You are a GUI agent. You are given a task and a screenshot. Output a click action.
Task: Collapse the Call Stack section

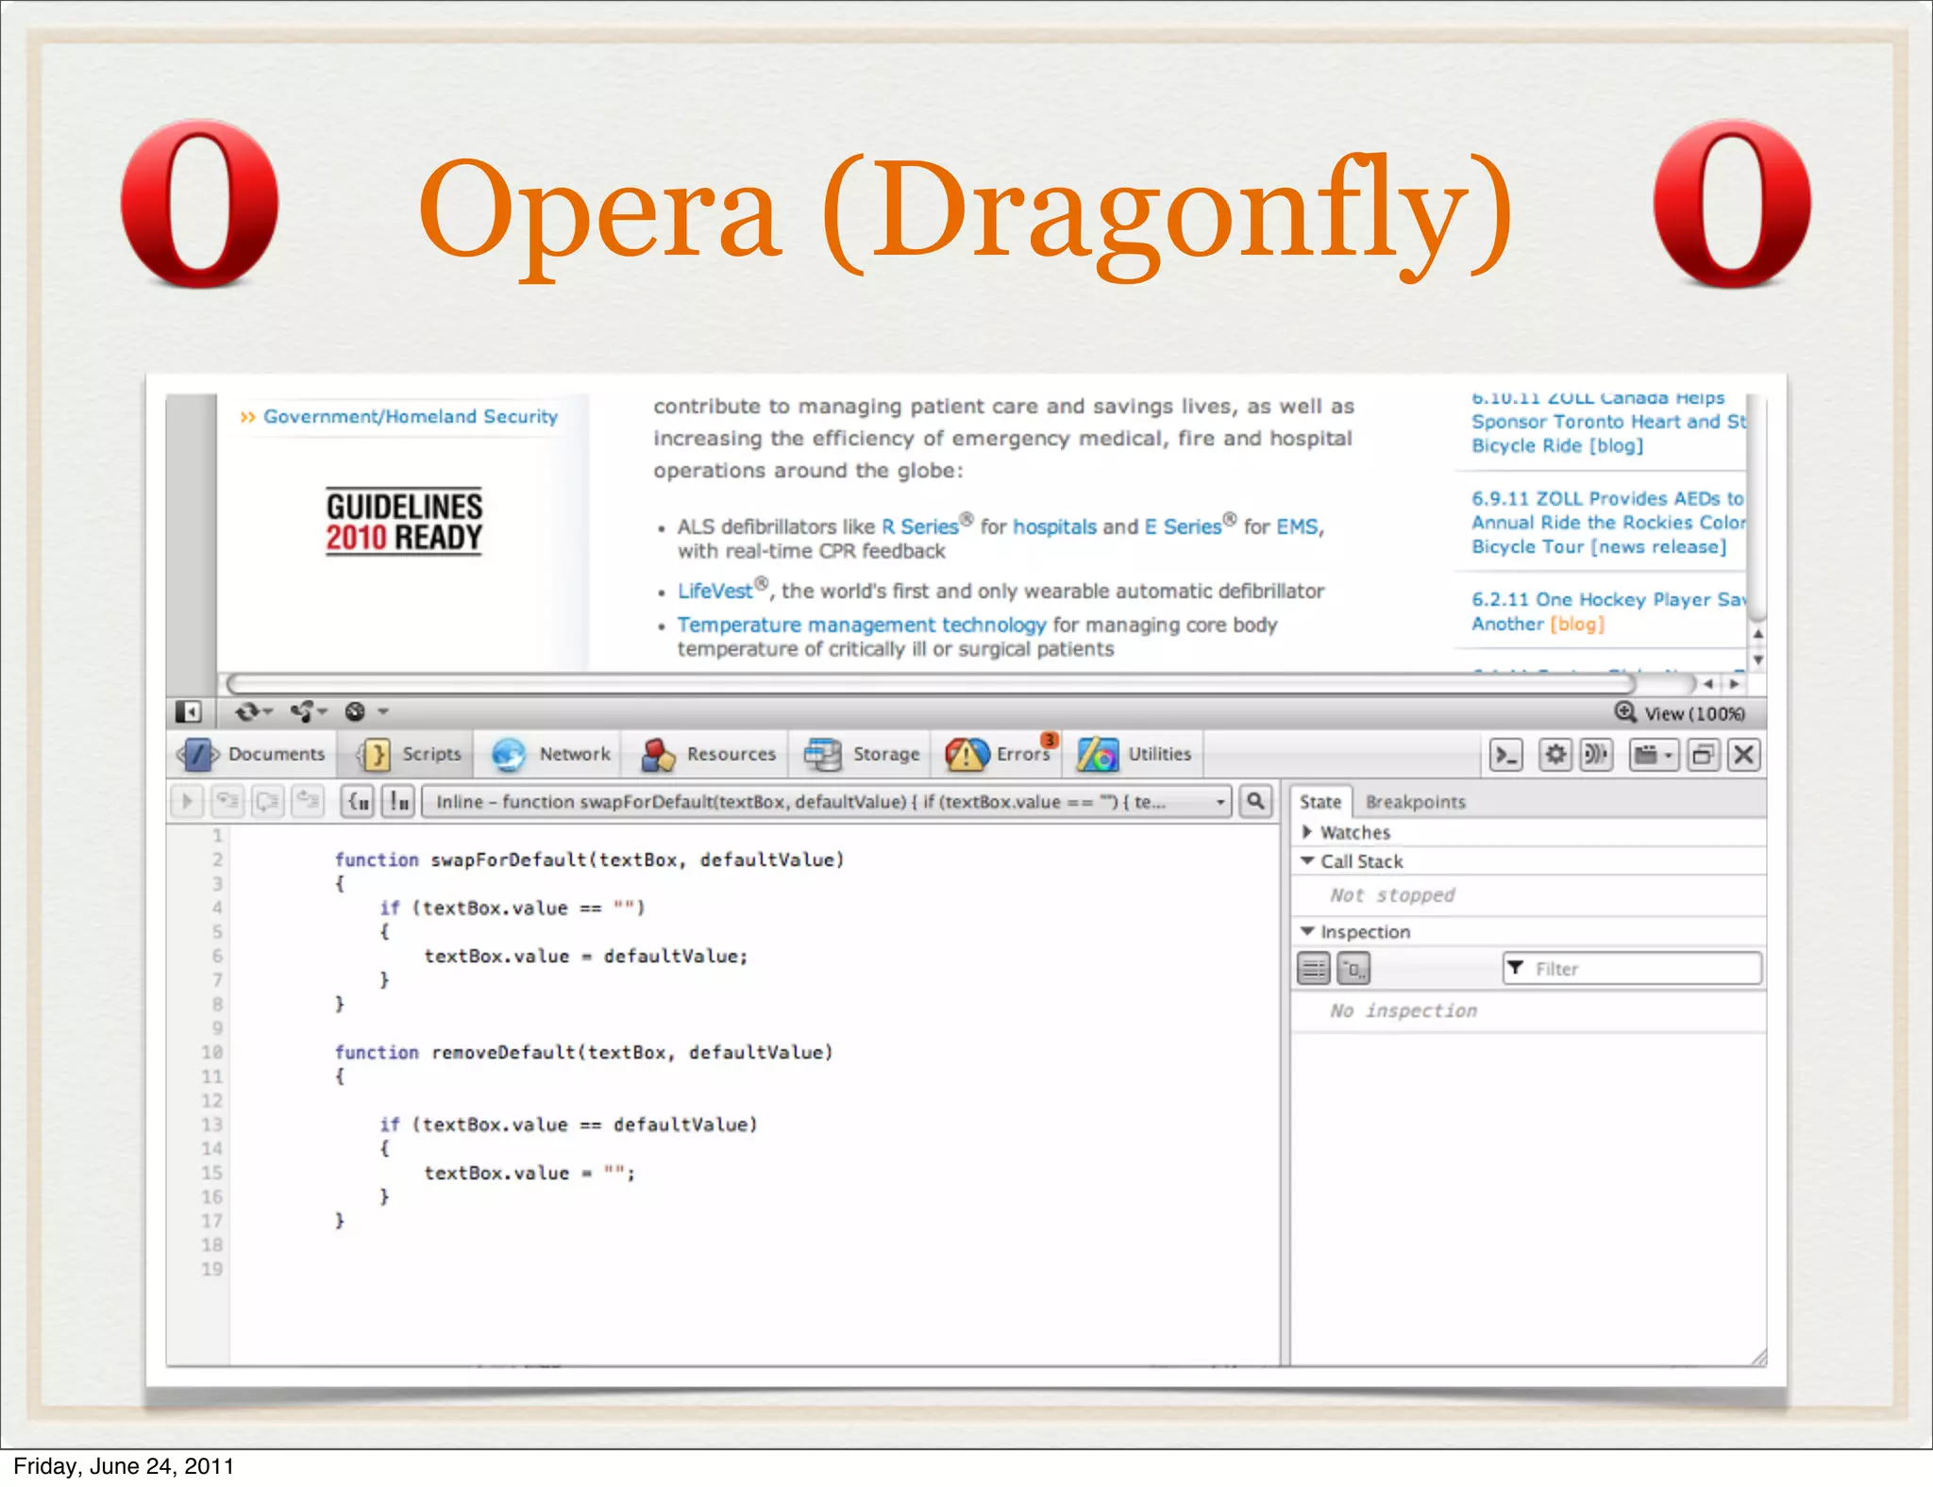(x=1307, y=860)
